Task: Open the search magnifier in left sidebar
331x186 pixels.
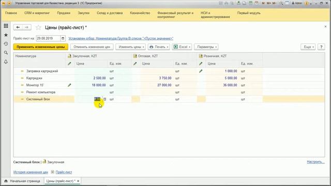Action: (6, 53)
